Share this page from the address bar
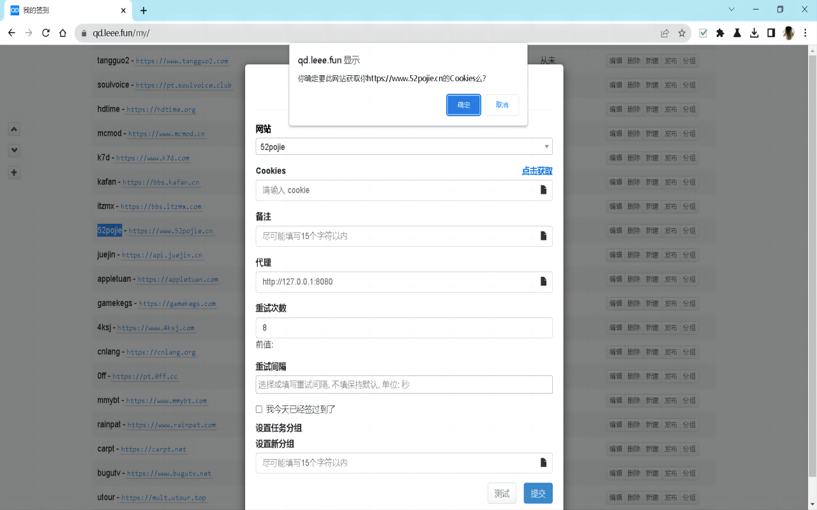This screenshot has width=817, height=510. click(665, 33)
